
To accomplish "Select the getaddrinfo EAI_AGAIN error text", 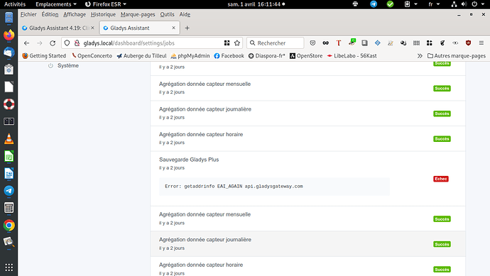I will tap(234, 186).
